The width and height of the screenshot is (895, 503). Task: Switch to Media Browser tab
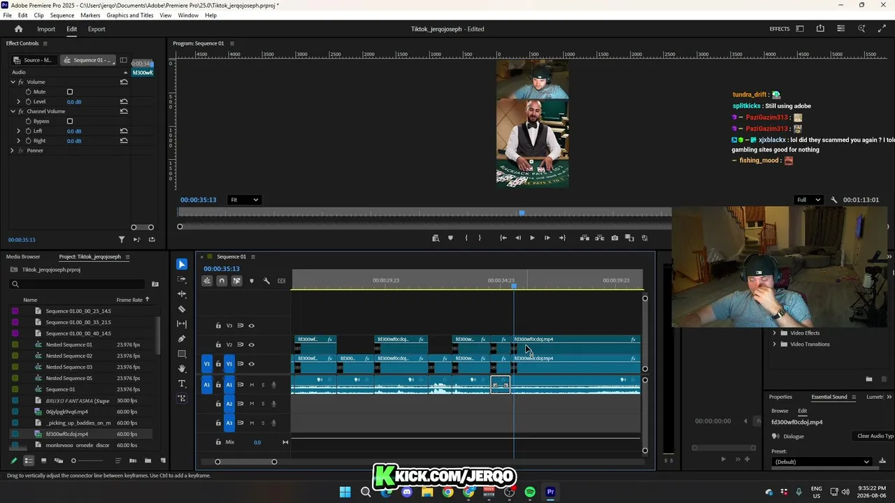point(24,256)
